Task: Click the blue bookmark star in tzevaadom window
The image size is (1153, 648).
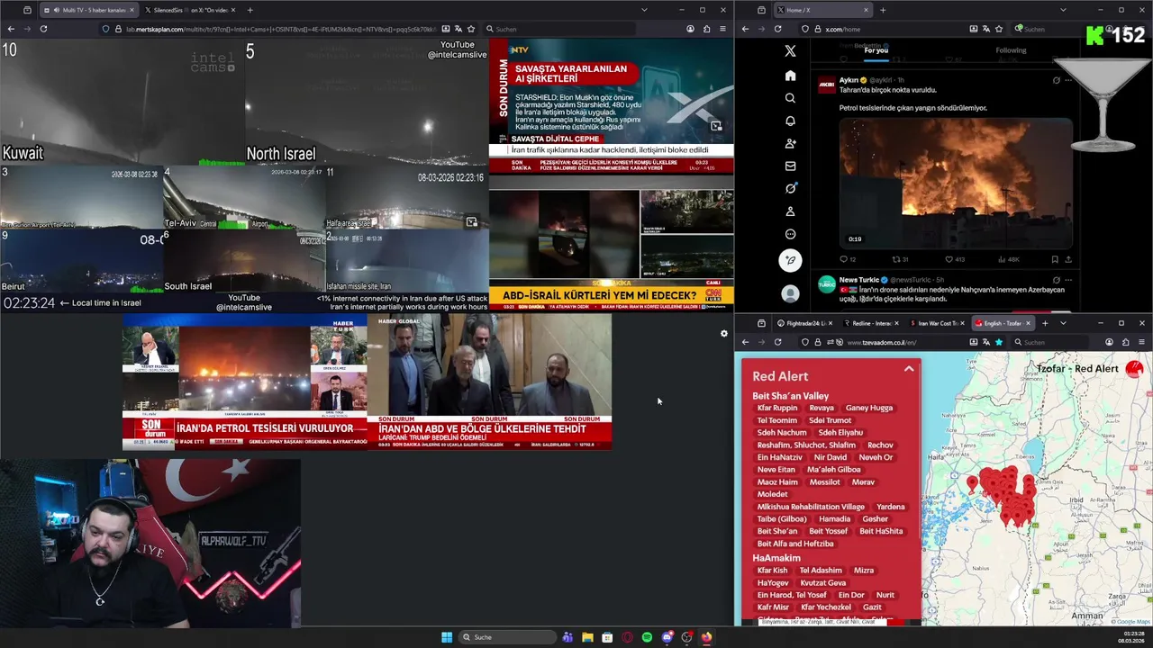Action: pyautogui.click(x=999, y=342)
